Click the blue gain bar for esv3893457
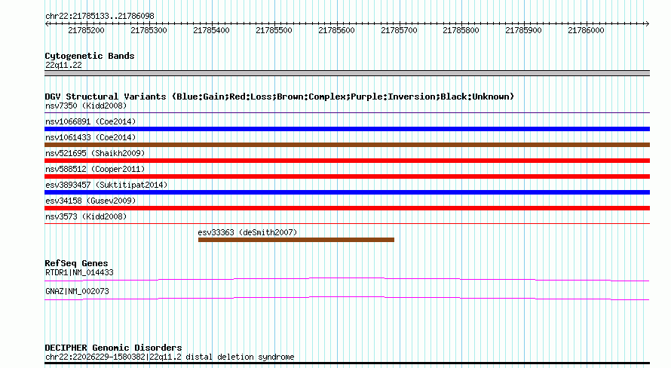This screenshot has width=671, height=368. click(x=347, y=192)
